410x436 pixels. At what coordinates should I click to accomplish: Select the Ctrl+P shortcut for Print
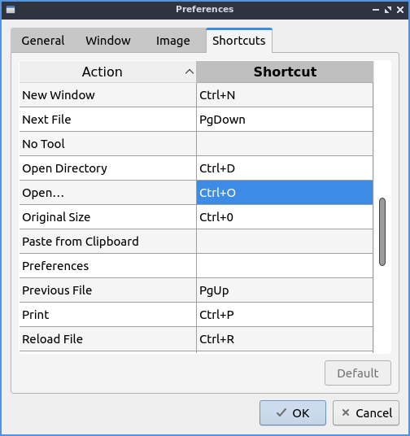[285, 315]
